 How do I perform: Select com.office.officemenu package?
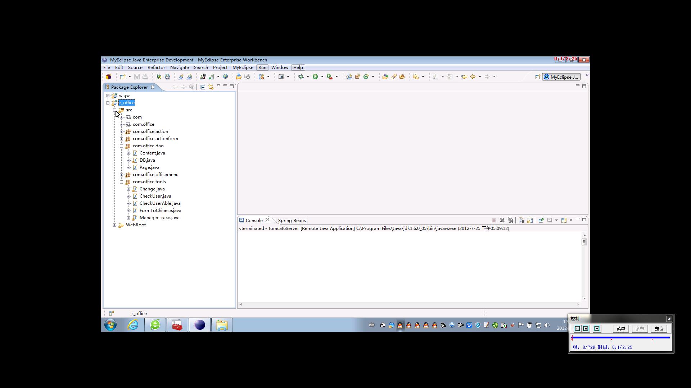tap(155, 175)
